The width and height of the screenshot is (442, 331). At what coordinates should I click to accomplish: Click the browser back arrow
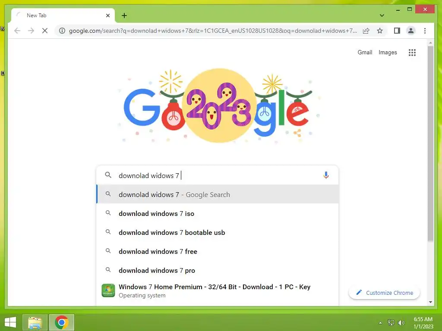tap(17, 31)
